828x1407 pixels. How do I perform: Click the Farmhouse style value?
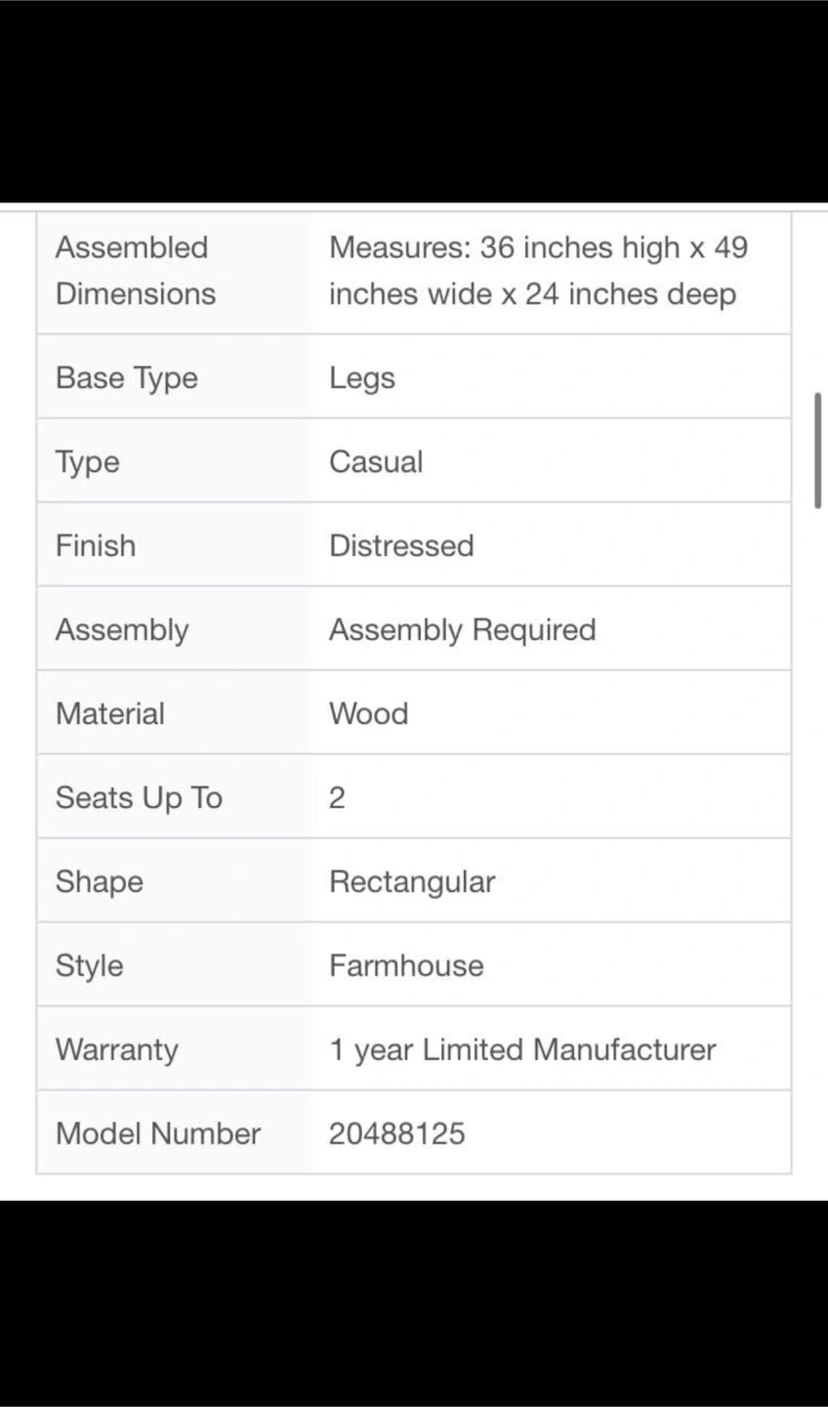pyautogui.click(x=406, y=965)
